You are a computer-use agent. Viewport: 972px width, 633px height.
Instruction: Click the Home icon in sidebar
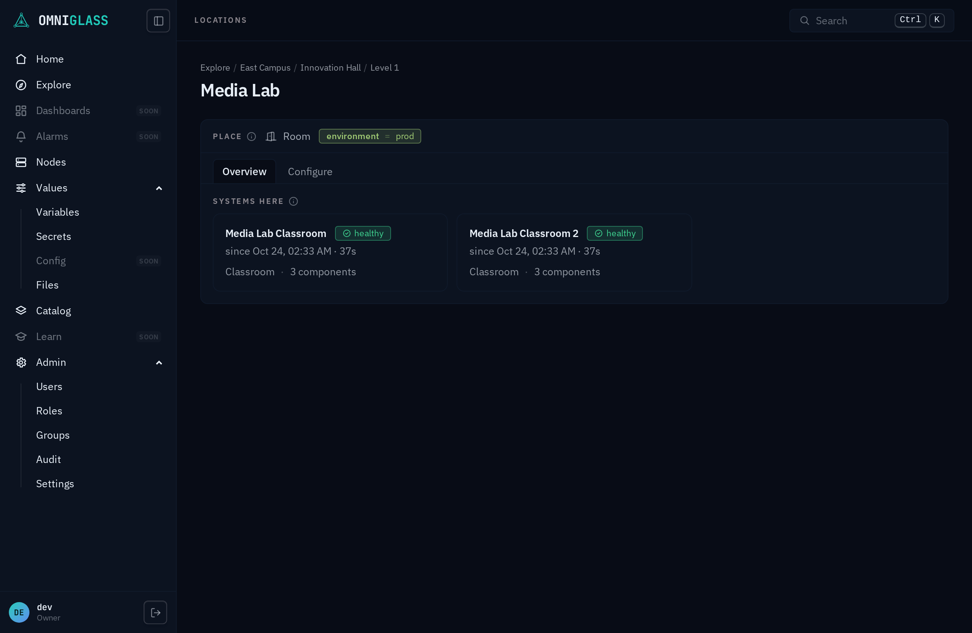point(21,59)
